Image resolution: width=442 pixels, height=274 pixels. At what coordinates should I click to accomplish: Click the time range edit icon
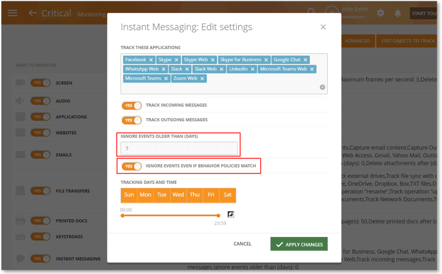coord(230,215)
